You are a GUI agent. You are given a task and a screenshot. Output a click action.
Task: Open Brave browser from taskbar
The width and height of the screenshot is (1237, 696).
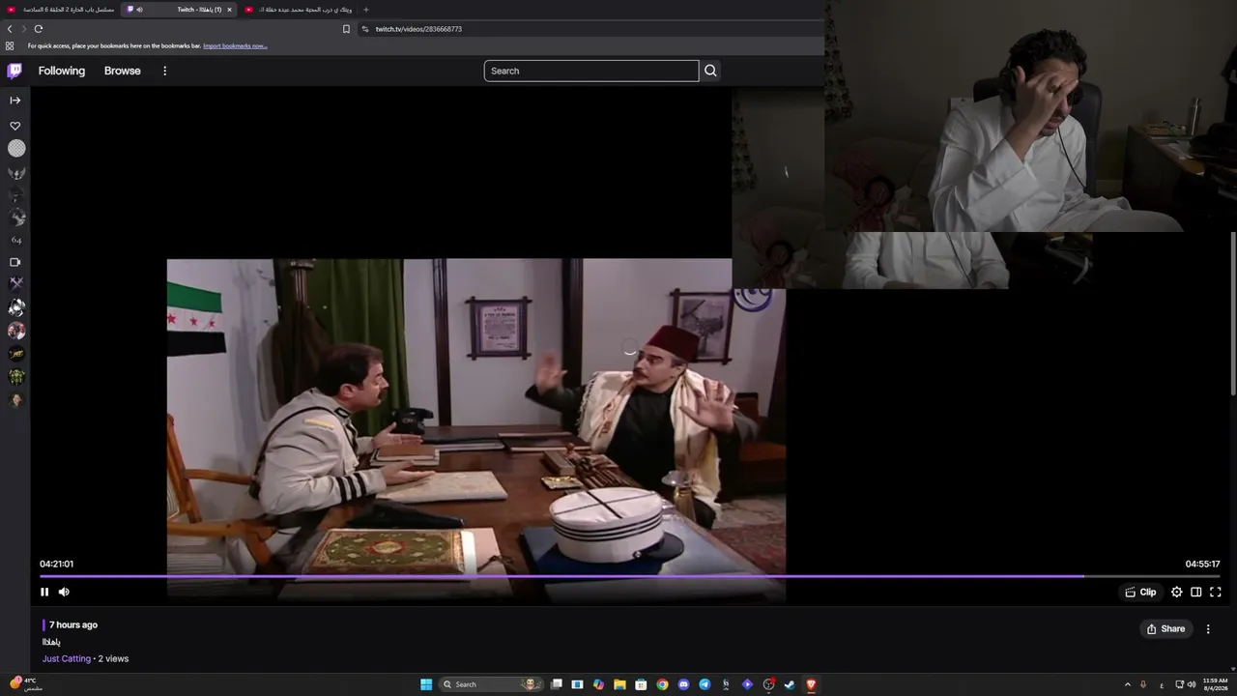811,684
